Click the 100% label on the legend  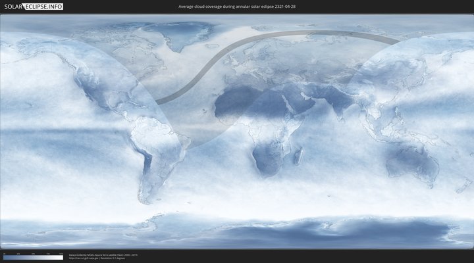tap(61, 253)
